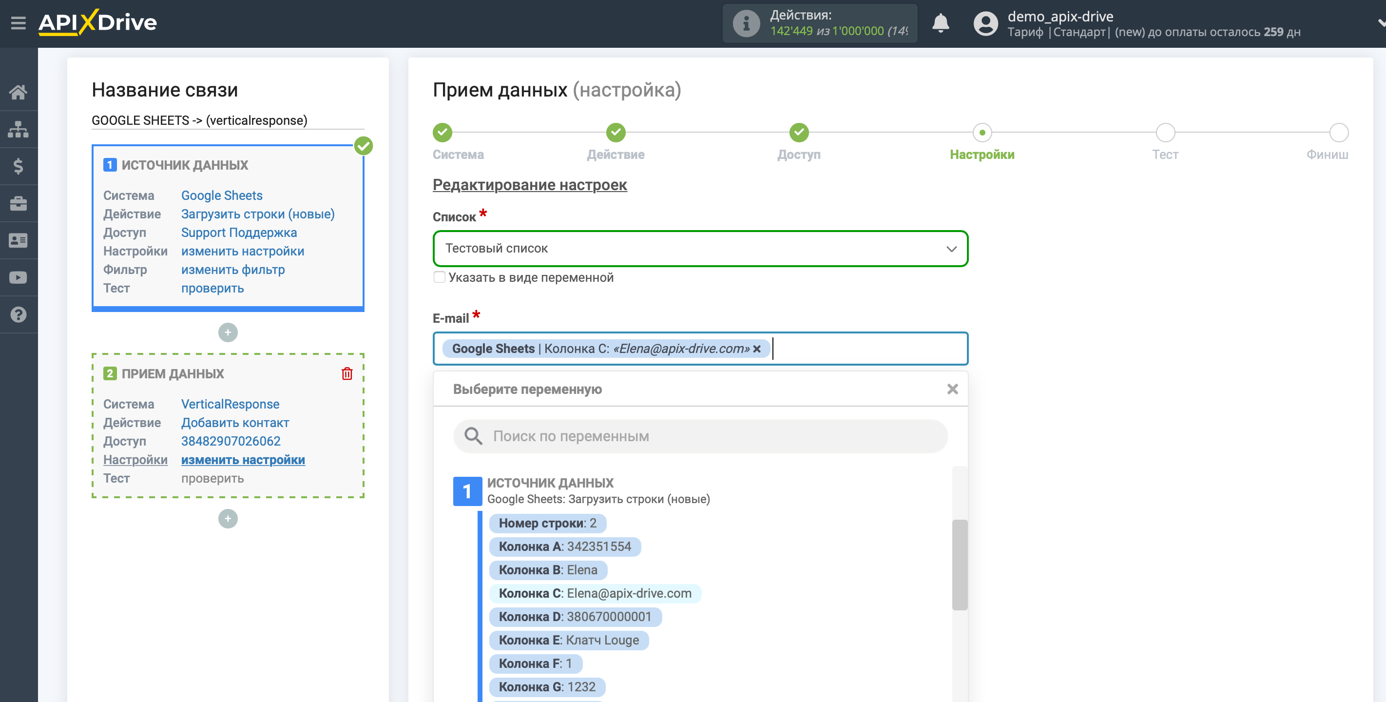Click the variable search field
The height and width of the screenshot is (702, 1386).
[x=700, y=436]
